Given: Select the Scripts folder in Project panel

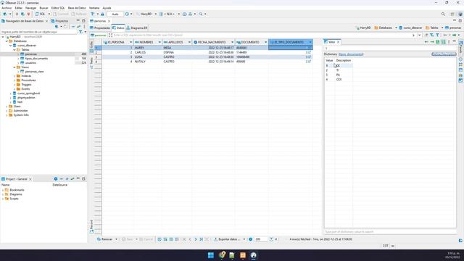Looking at the screenshot, I should (14, 199).
